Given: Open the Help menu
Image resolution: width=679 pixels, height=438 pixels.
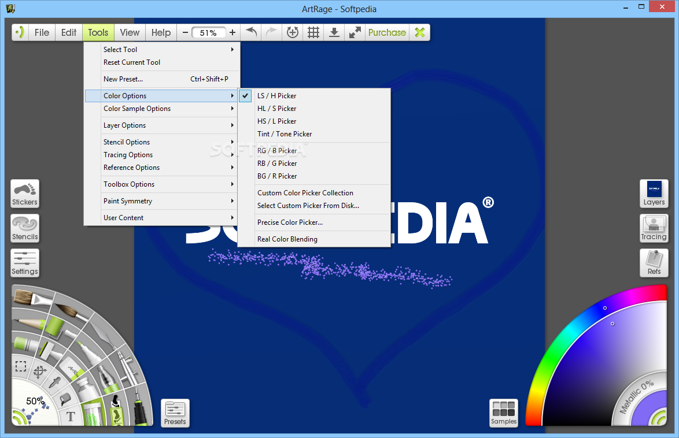Looking at the screenshot, I should 161,32.
